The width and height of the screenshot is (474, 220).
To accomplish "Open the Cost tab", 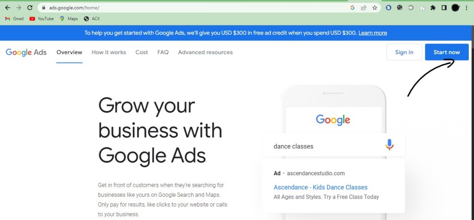I will click(142, 52).
